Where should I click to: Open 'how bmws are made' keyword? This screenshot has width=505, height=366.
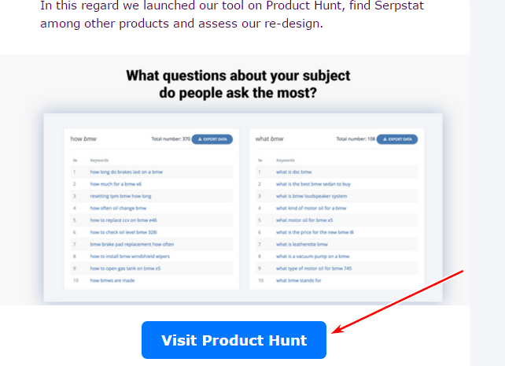112,280
